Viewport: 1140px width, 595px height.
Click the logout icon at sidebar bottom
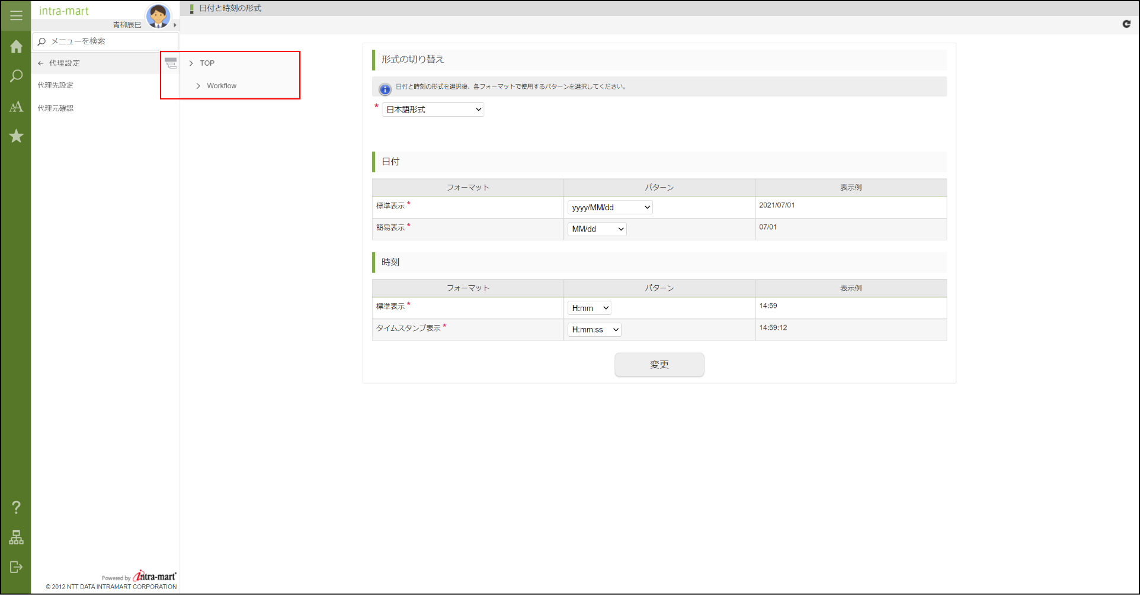click(x=16, y=567)
